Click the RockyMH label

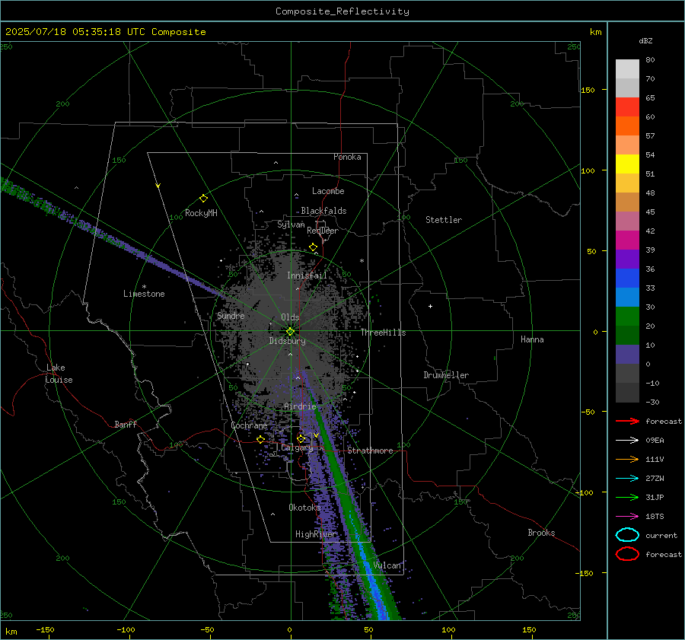point(201,213)
